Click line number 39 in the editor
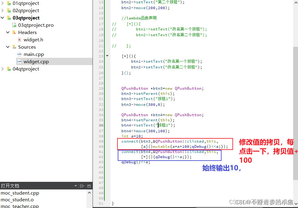 [101, 141]
